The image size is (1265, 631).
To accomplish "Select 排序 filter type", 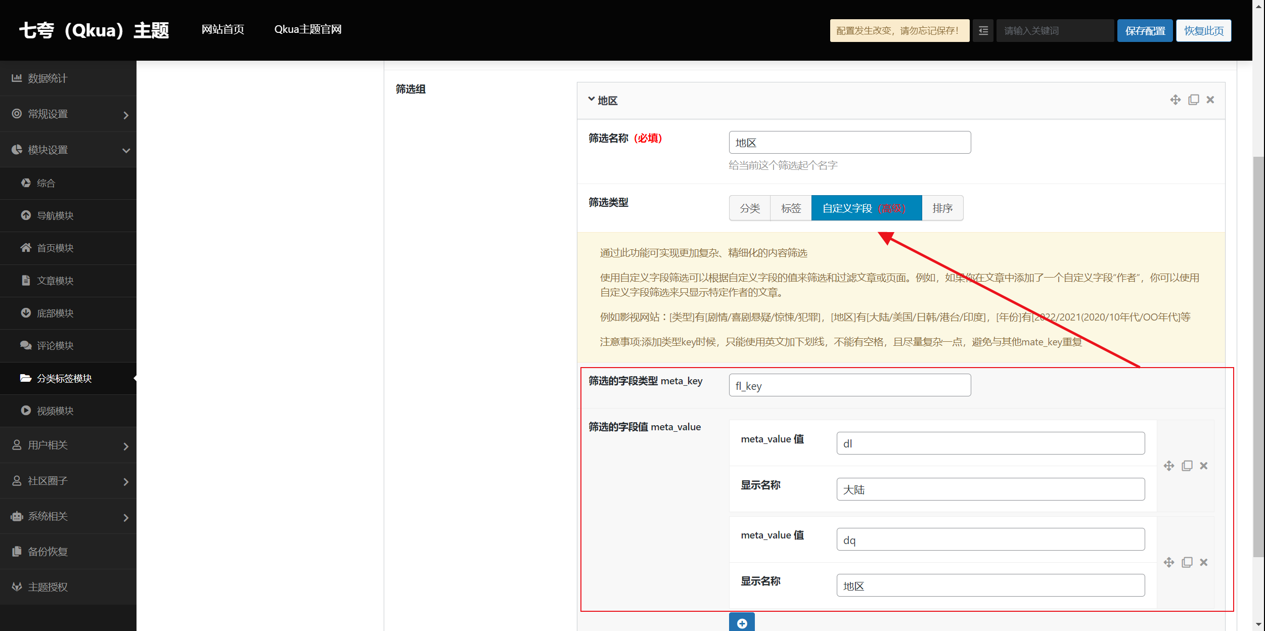I will pos(942,208).
